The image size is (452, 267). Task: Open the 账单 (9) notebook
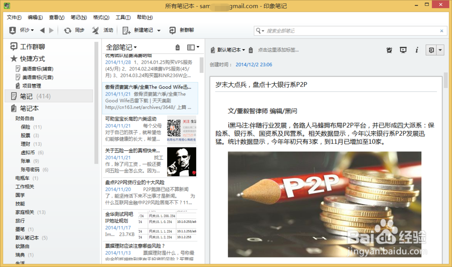[x=30, y=161]
